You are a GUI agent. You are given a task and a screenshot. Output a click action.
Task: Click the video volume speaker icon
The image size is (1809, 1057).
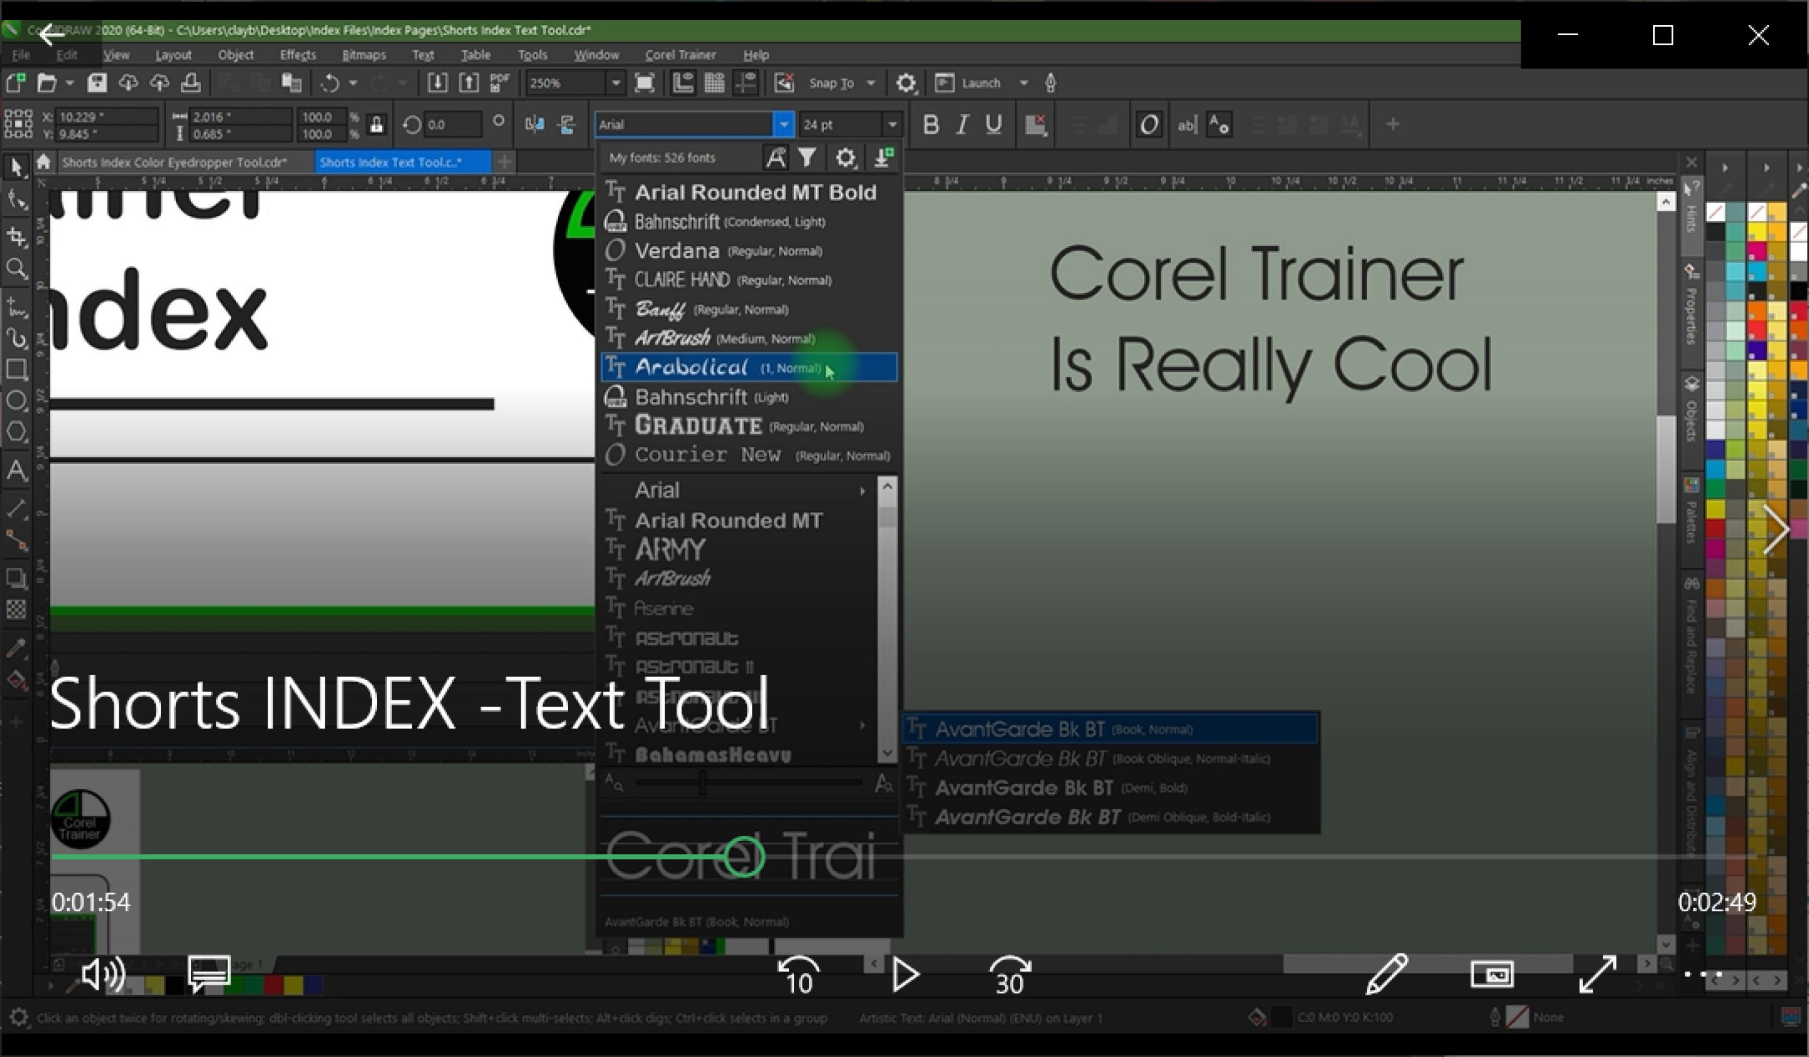click(104, 975)
